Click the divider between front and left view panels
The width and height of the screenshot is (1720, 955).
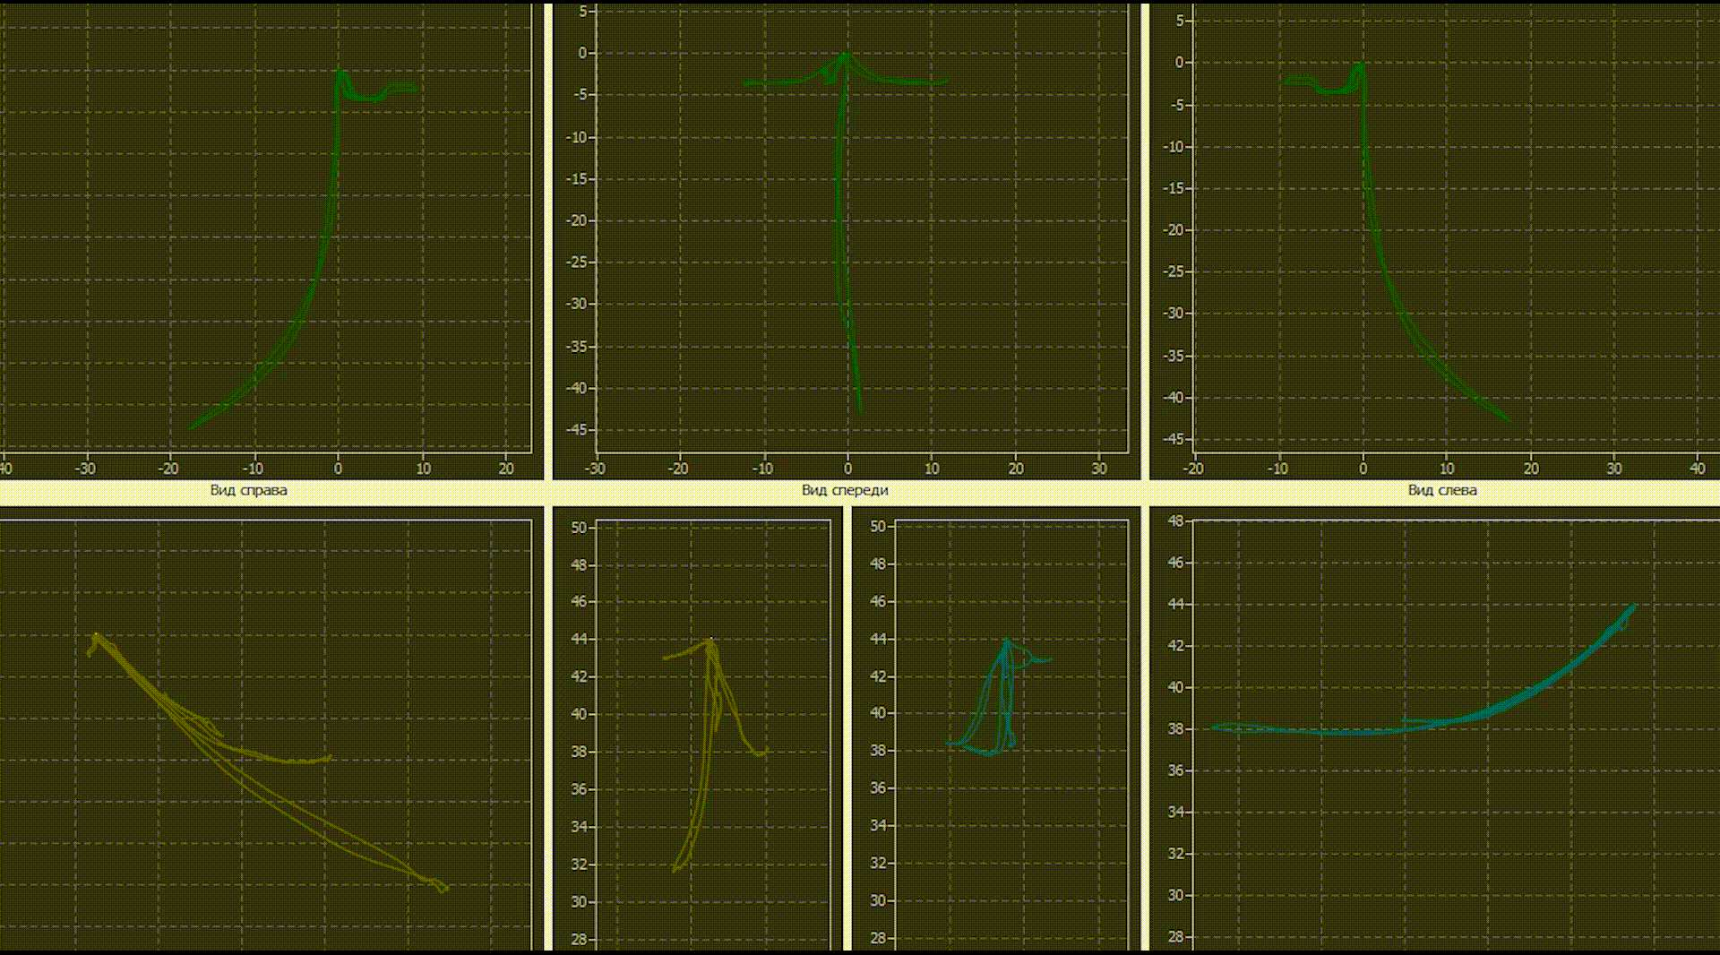tap(1144, 242)
